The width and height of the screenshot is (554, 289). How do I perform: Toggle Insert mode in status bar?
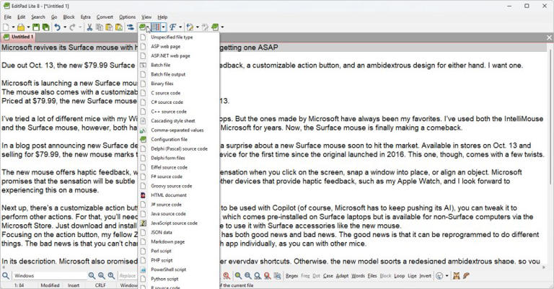(74, 285)
